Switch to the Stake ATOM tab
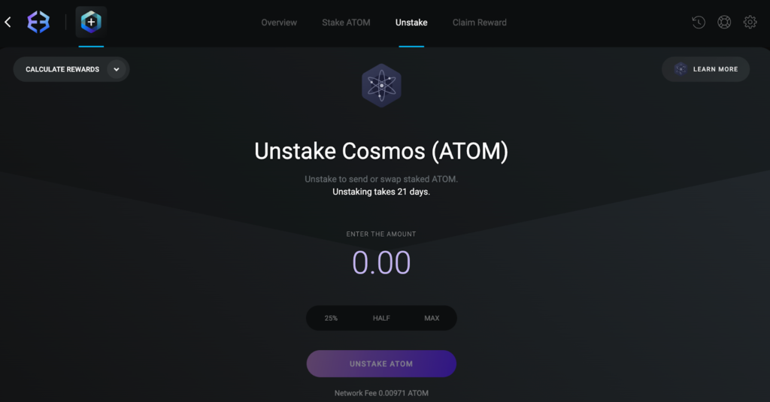Screen dimensions: 770x402 point(346,23)
